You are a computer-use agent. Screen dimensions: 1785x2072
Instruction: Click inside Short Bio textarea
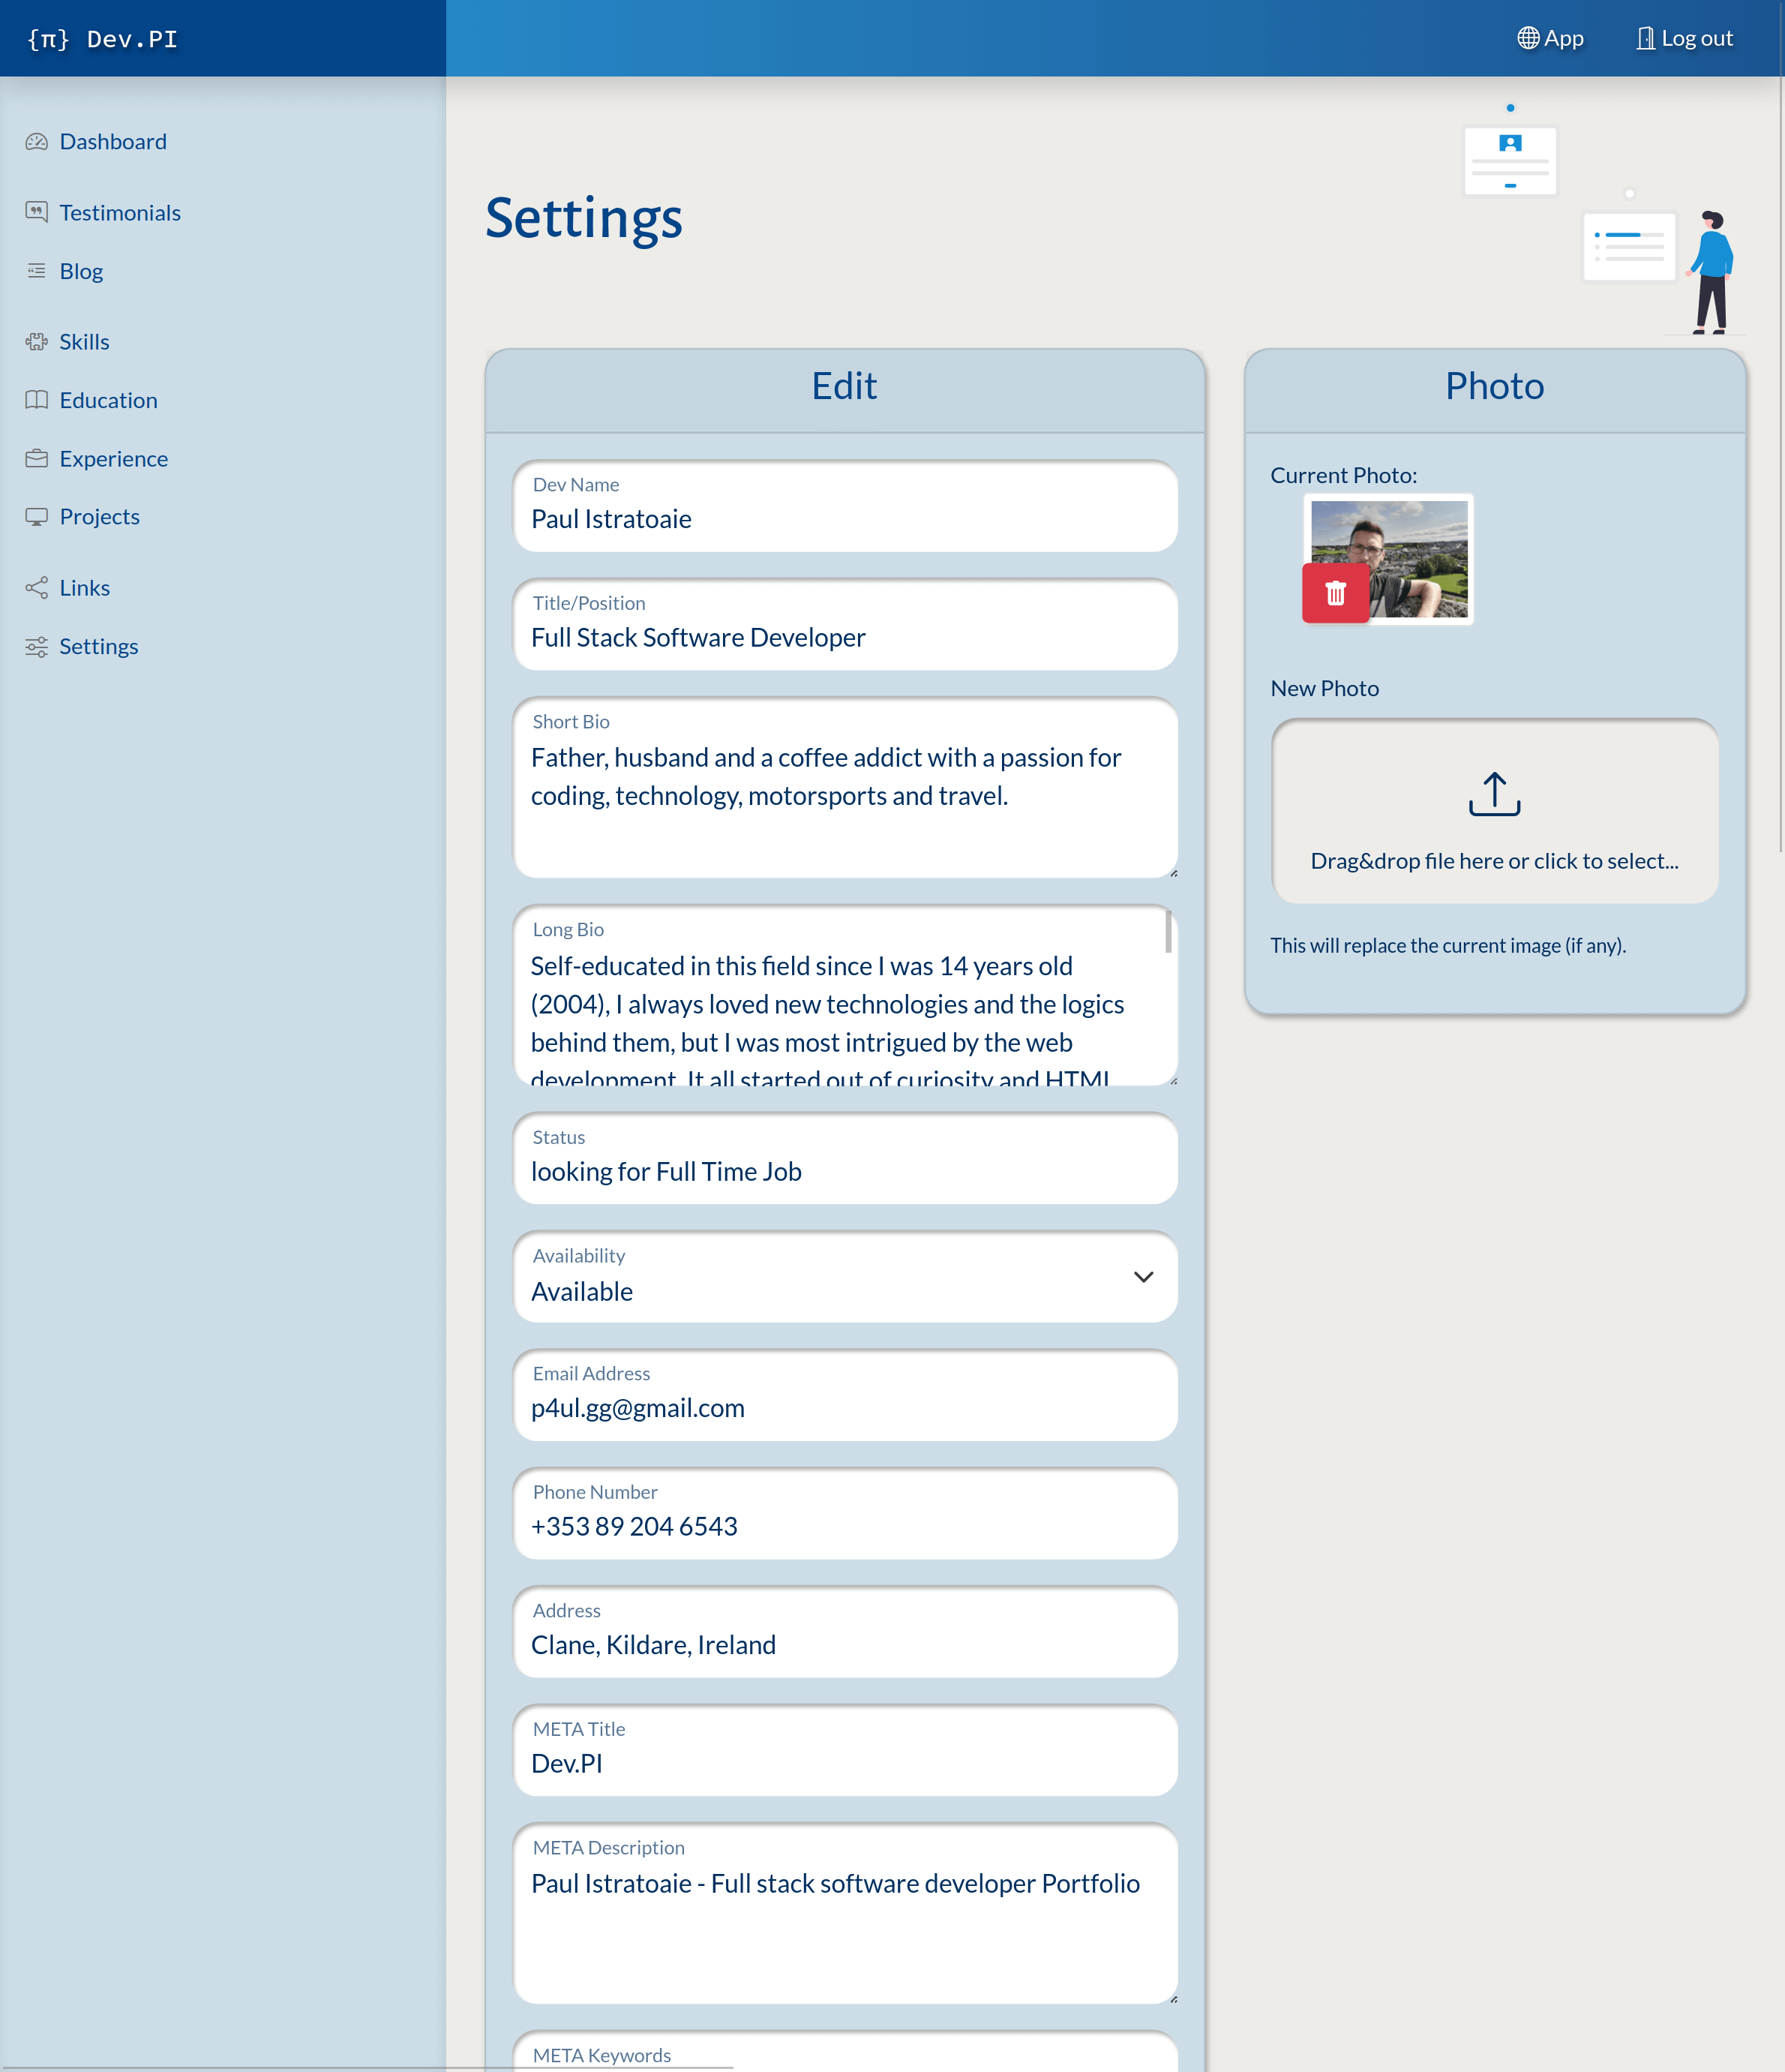845,788
